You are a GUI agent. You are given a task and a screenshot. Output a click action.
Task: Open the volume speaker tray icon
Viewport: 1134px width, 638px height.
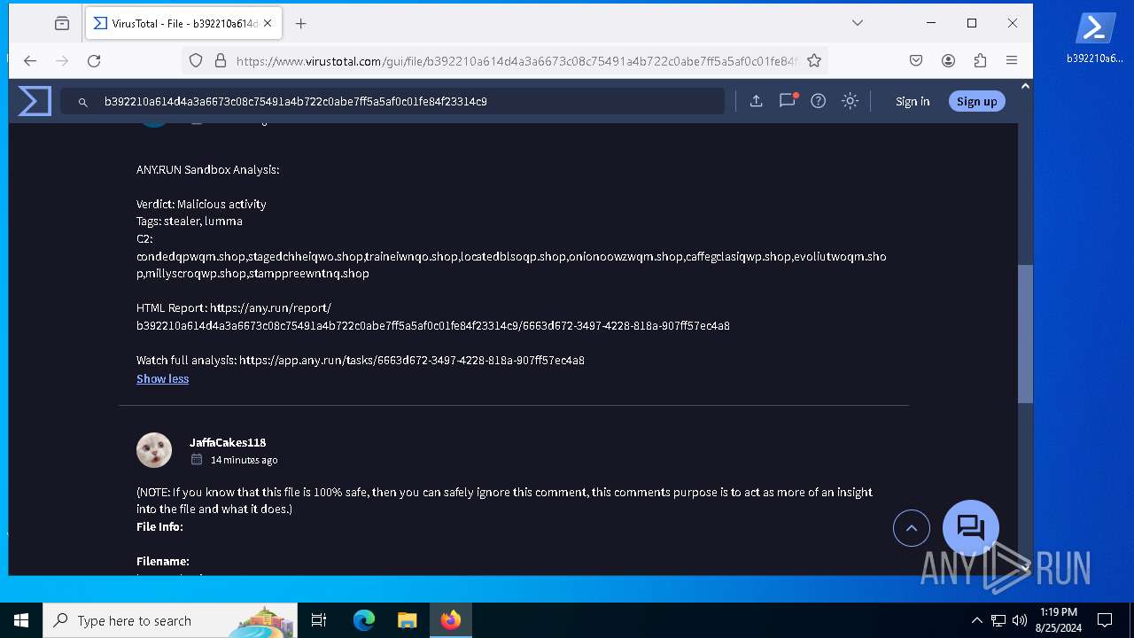(x=1020, y=620)
